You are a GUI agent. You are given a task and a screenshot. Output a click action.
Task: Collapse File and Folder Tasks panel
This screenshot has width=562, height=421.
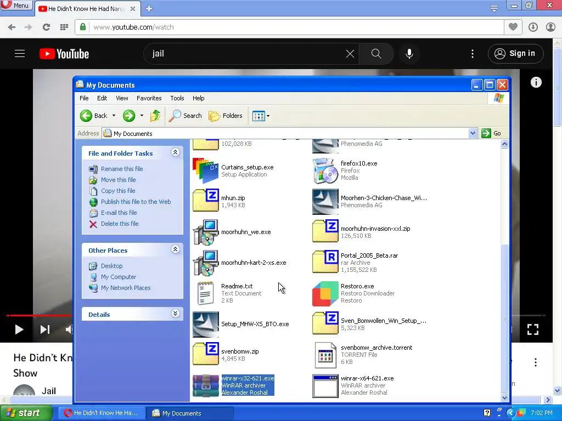tap(175, 152)
